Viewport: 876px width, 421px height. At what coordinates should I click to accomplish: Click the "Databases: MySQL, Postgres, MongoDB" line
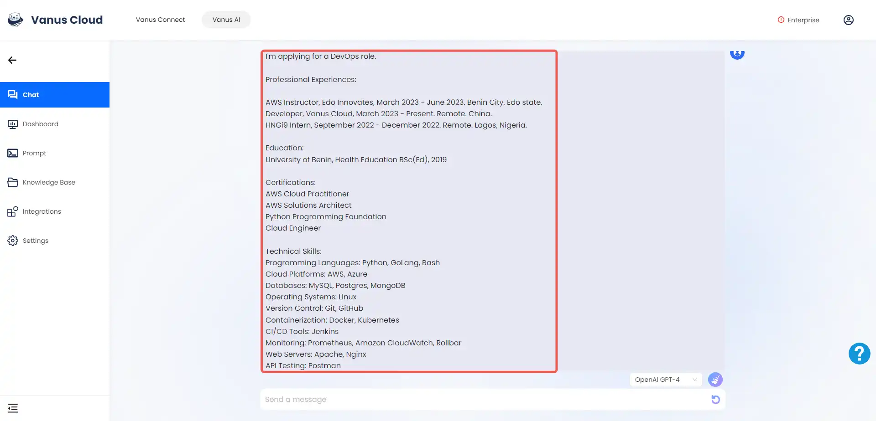point(335,285)
